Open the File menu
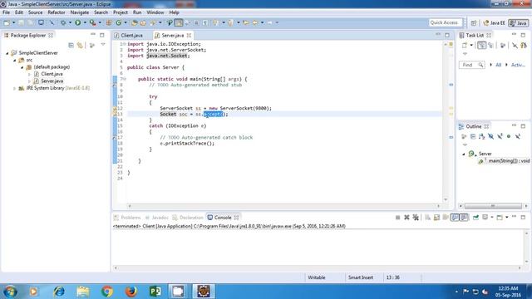 coord(6,12)
